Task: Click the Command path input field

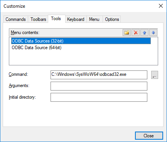Action: [99, 75]
